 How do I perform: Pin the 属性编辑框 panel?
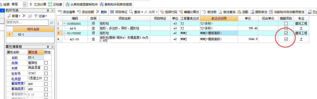[x=48, y=47]
